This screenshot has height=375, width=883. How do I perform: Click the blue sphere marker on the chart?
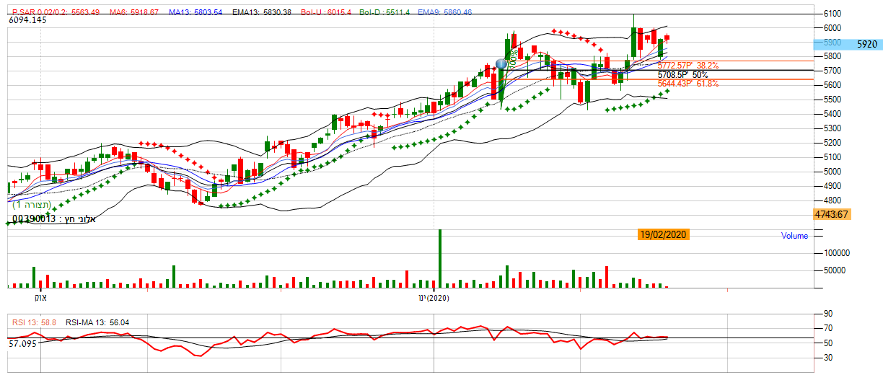pyautogui.click(x=502, y=63)
